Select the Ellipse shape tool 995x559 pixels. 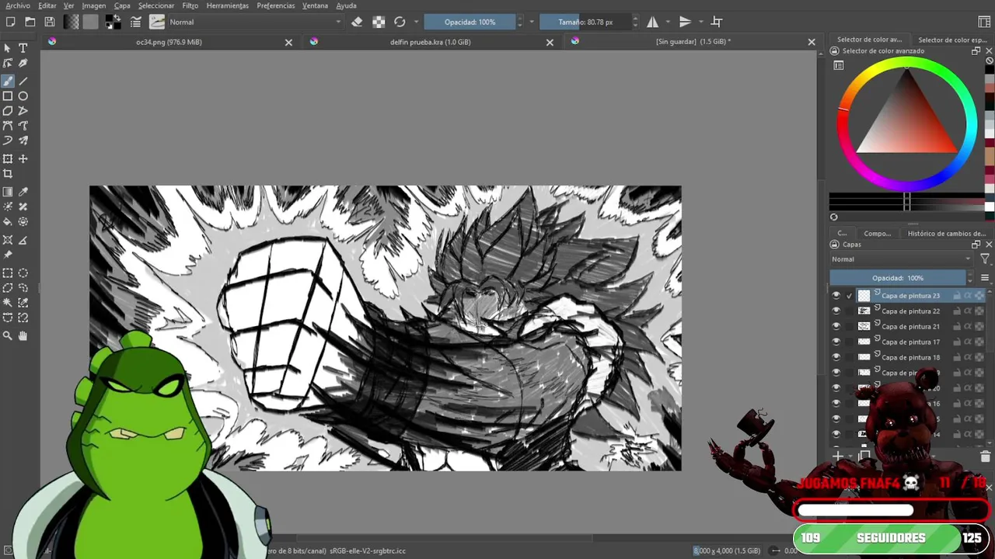[23, 96]
